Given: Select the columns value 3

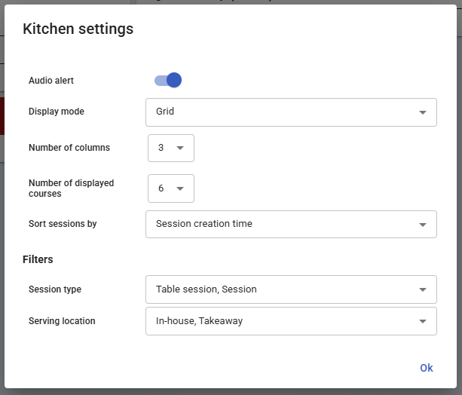Looking at the screenshot, I should pos(161,149).
